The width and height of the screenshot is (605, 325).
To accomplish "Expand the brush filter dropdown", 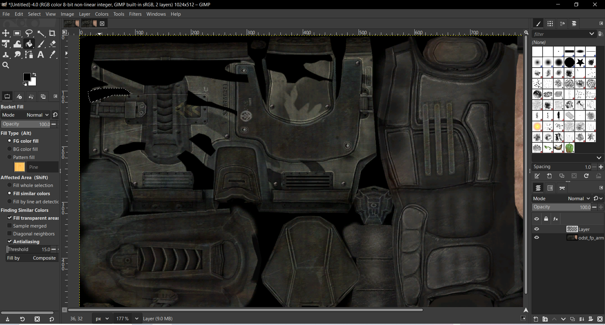I will (592, 34).
